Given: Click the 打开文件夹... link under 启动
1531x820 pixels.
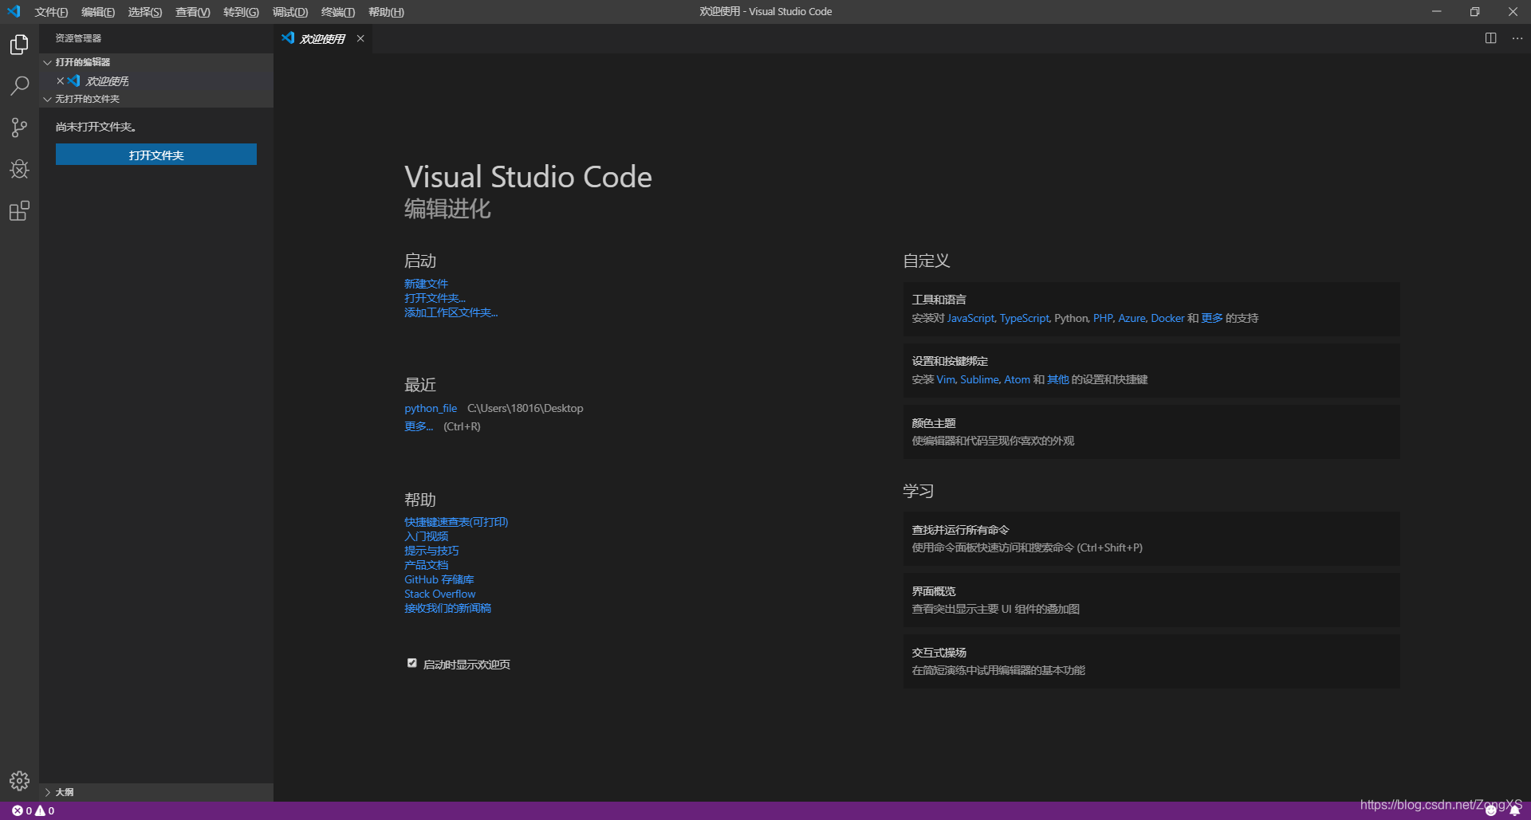Looking at the screenshot, I should (x=435, y=298).
